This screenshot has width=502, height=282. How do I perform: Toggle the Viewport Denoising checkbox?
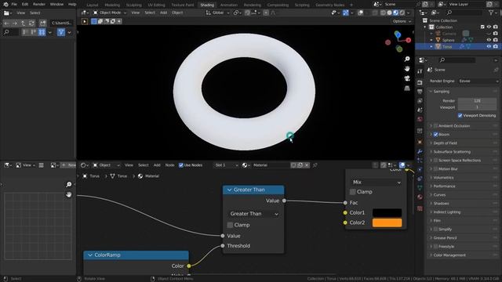[x=460, y=115]
